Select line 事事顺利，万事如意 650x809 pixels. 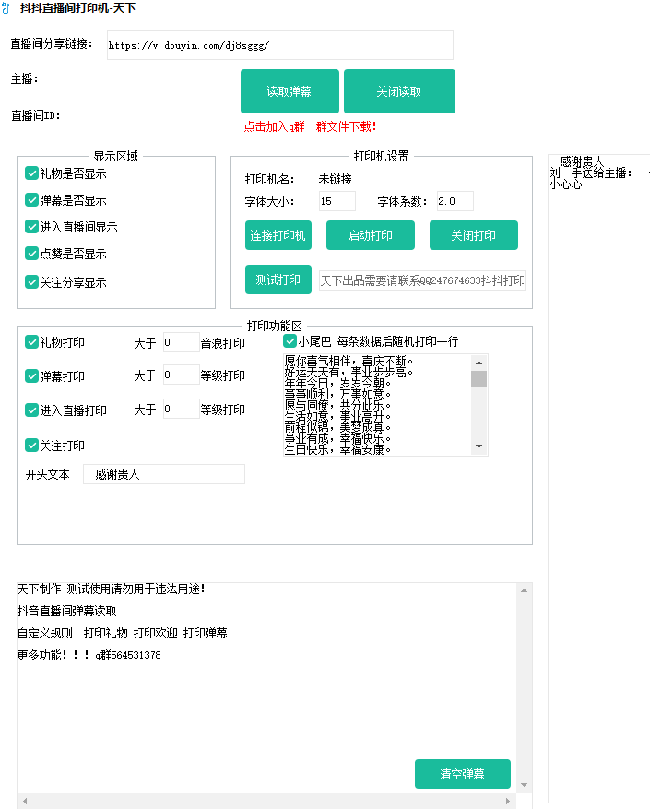337,394
